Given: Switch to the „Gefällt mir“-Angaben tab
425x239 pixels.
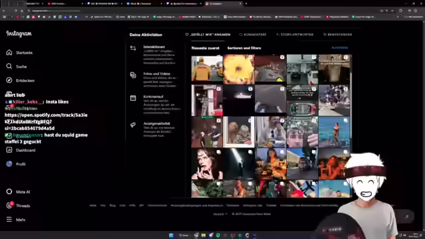Looking at the screenshot, I should click(x=208, y=35).
